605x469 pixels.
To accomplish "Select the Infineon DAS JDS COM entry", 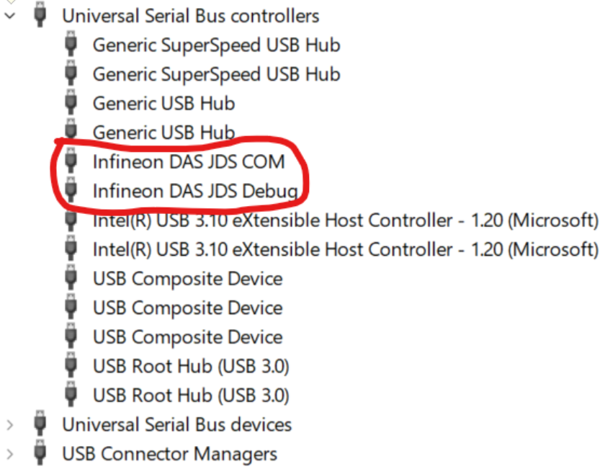I will 189,161.
